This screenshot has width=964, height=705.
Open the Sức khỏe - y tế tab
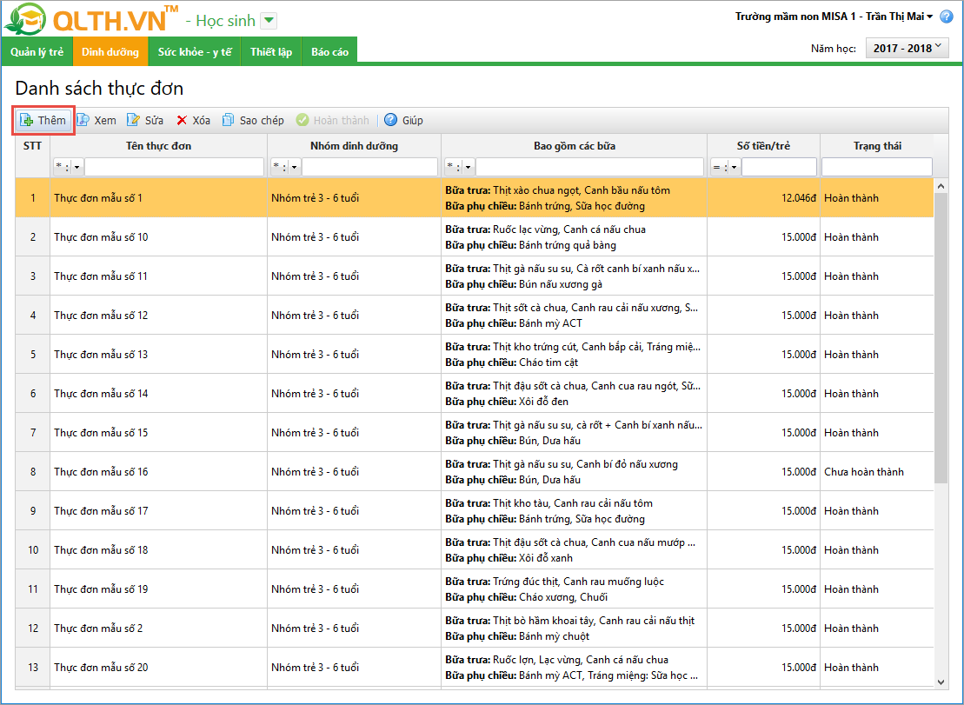coord(195,52)
